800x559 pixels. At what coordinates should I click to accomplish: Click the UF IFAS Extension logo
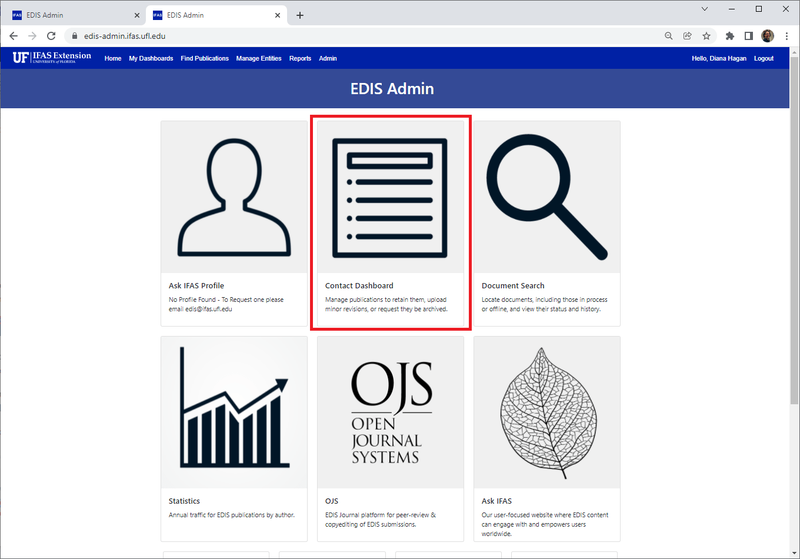[x=52, y=58]
